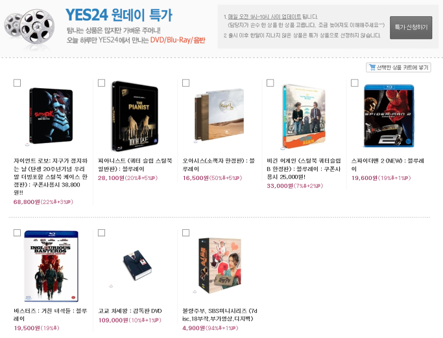Tick the checkbox for The Pianist
Image resolution: width=443 pixels, height=338 pixels.
point(101,83)
